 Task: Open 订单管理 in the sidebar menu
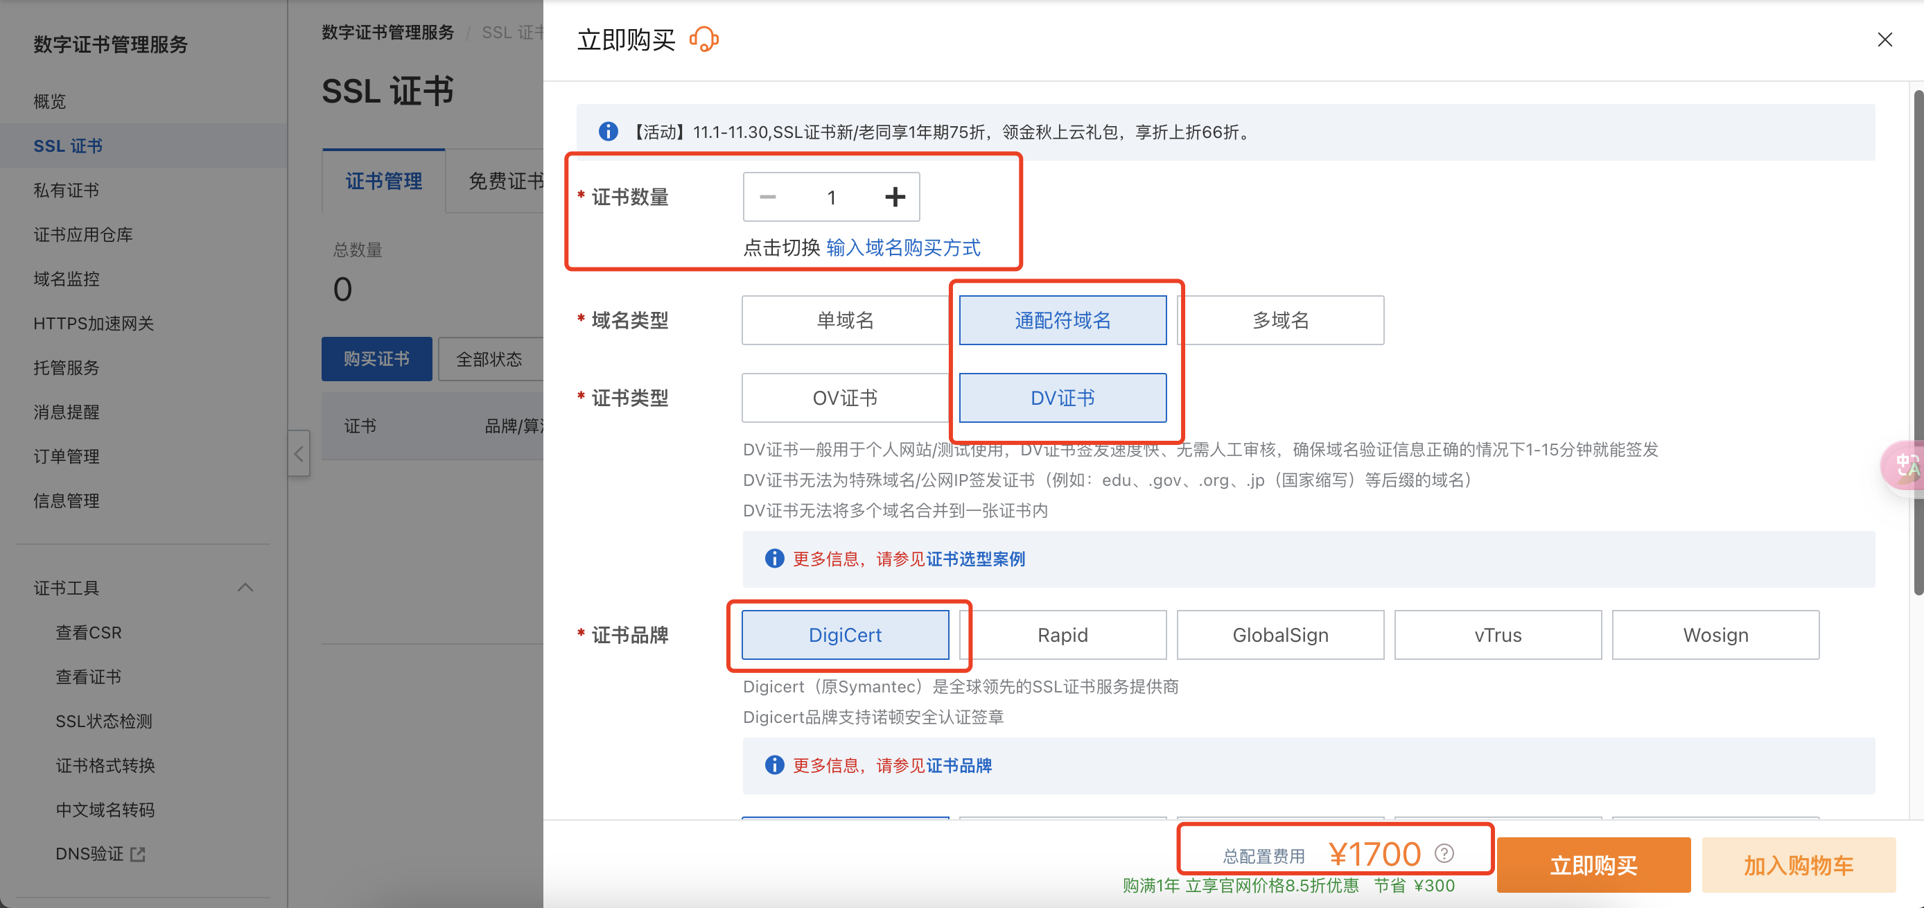tap(67, 456)
